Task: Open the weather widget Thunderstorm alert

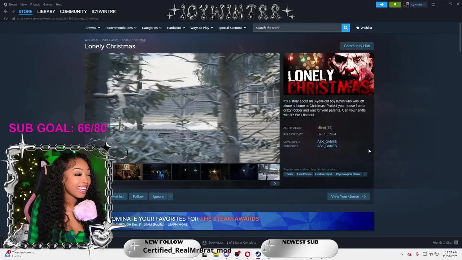Action: [x=20, y=254]
